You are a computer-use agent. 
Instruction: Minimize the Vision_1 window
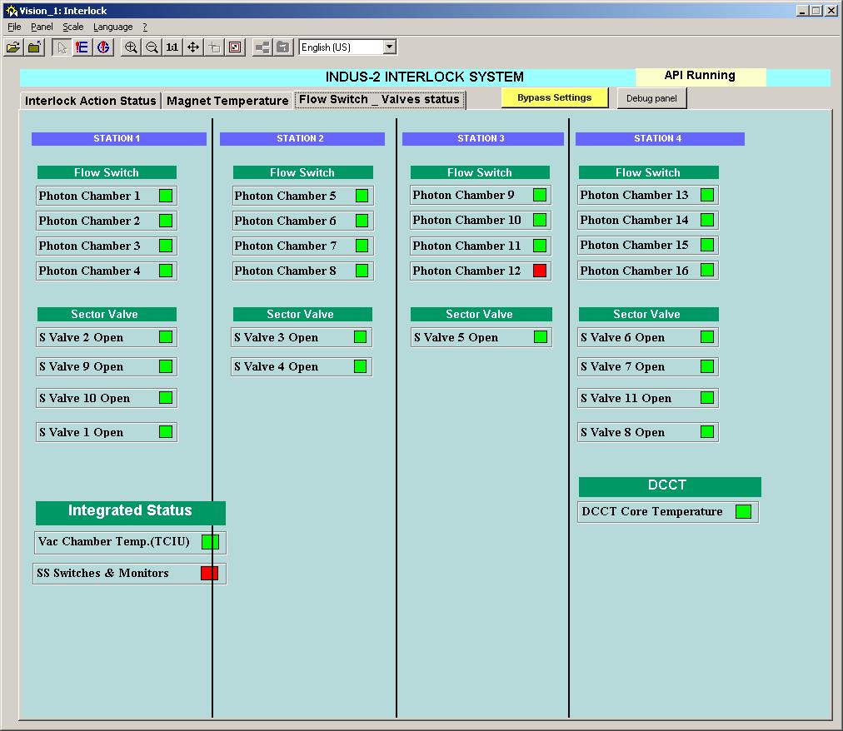pos(802,10)
